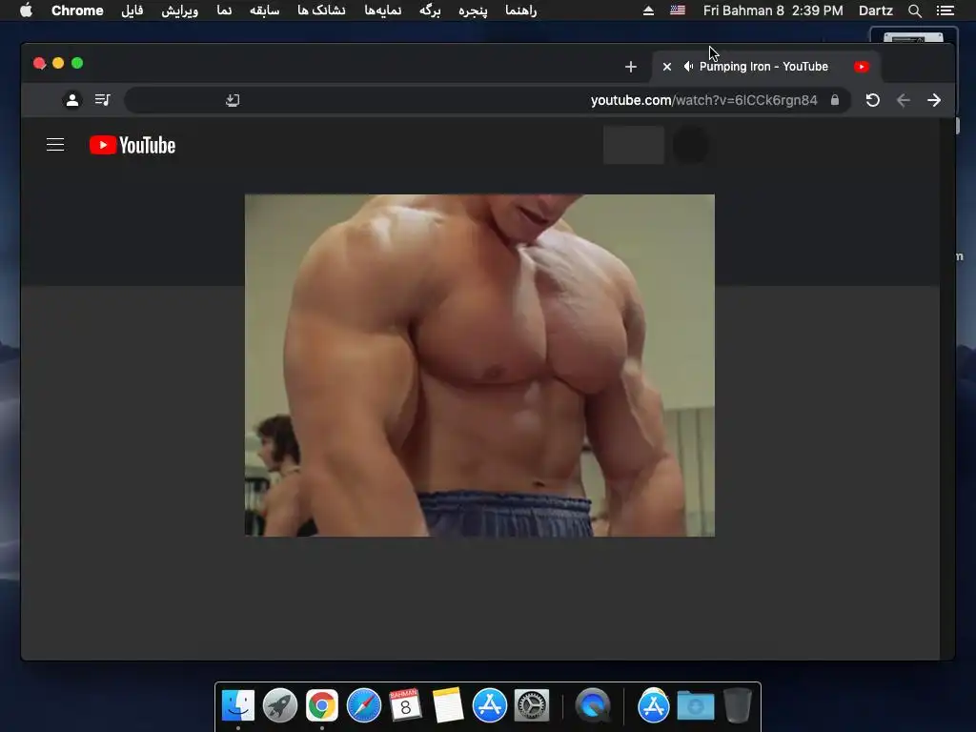Open Spotlight search magnifier icon
Screen dimensions: 976x732
click(x=914, y=10)
